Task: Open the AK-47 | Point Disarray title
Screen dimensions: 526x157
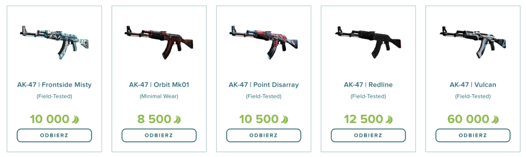Action: 264,85
